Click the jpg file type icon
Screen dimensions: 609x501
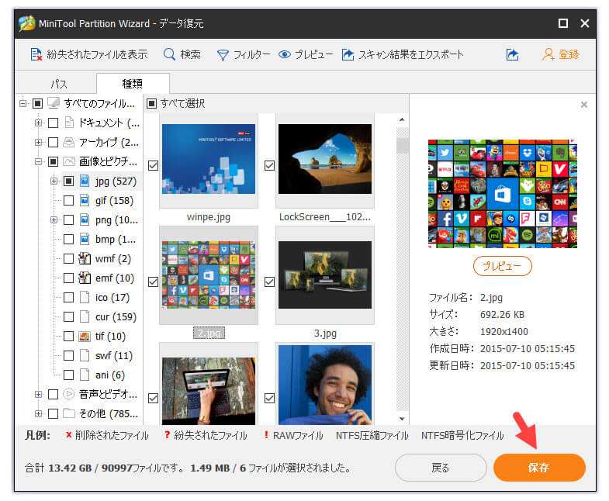[85, 181]
